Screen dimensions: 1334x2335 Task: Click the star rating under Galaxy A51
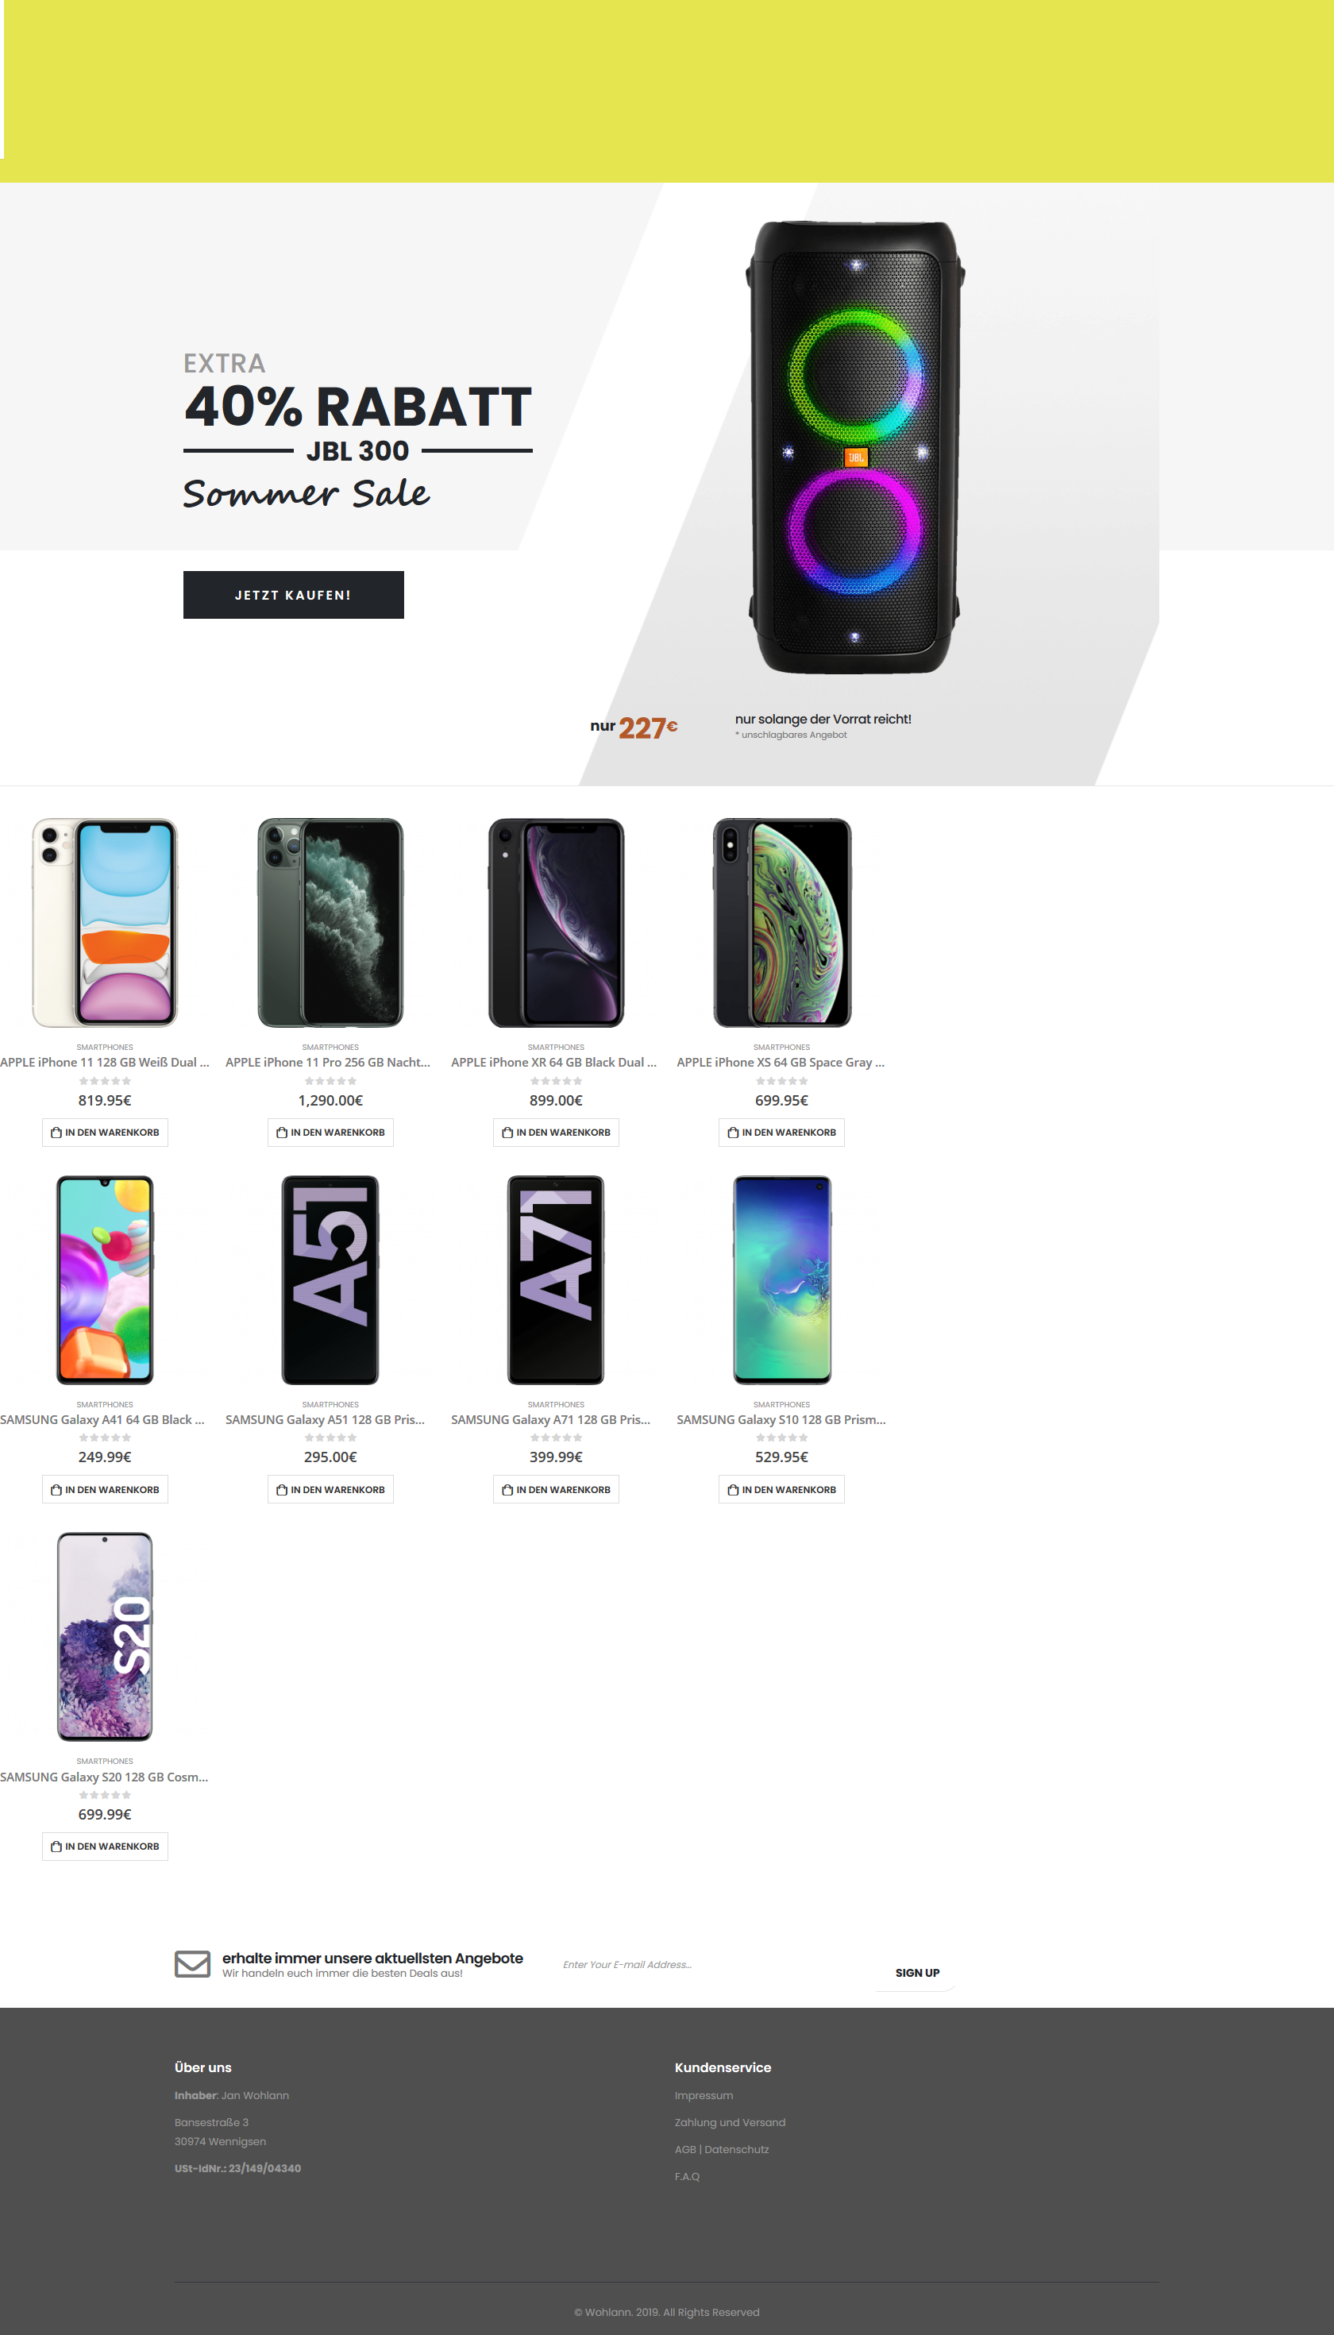coord(330,1438)
